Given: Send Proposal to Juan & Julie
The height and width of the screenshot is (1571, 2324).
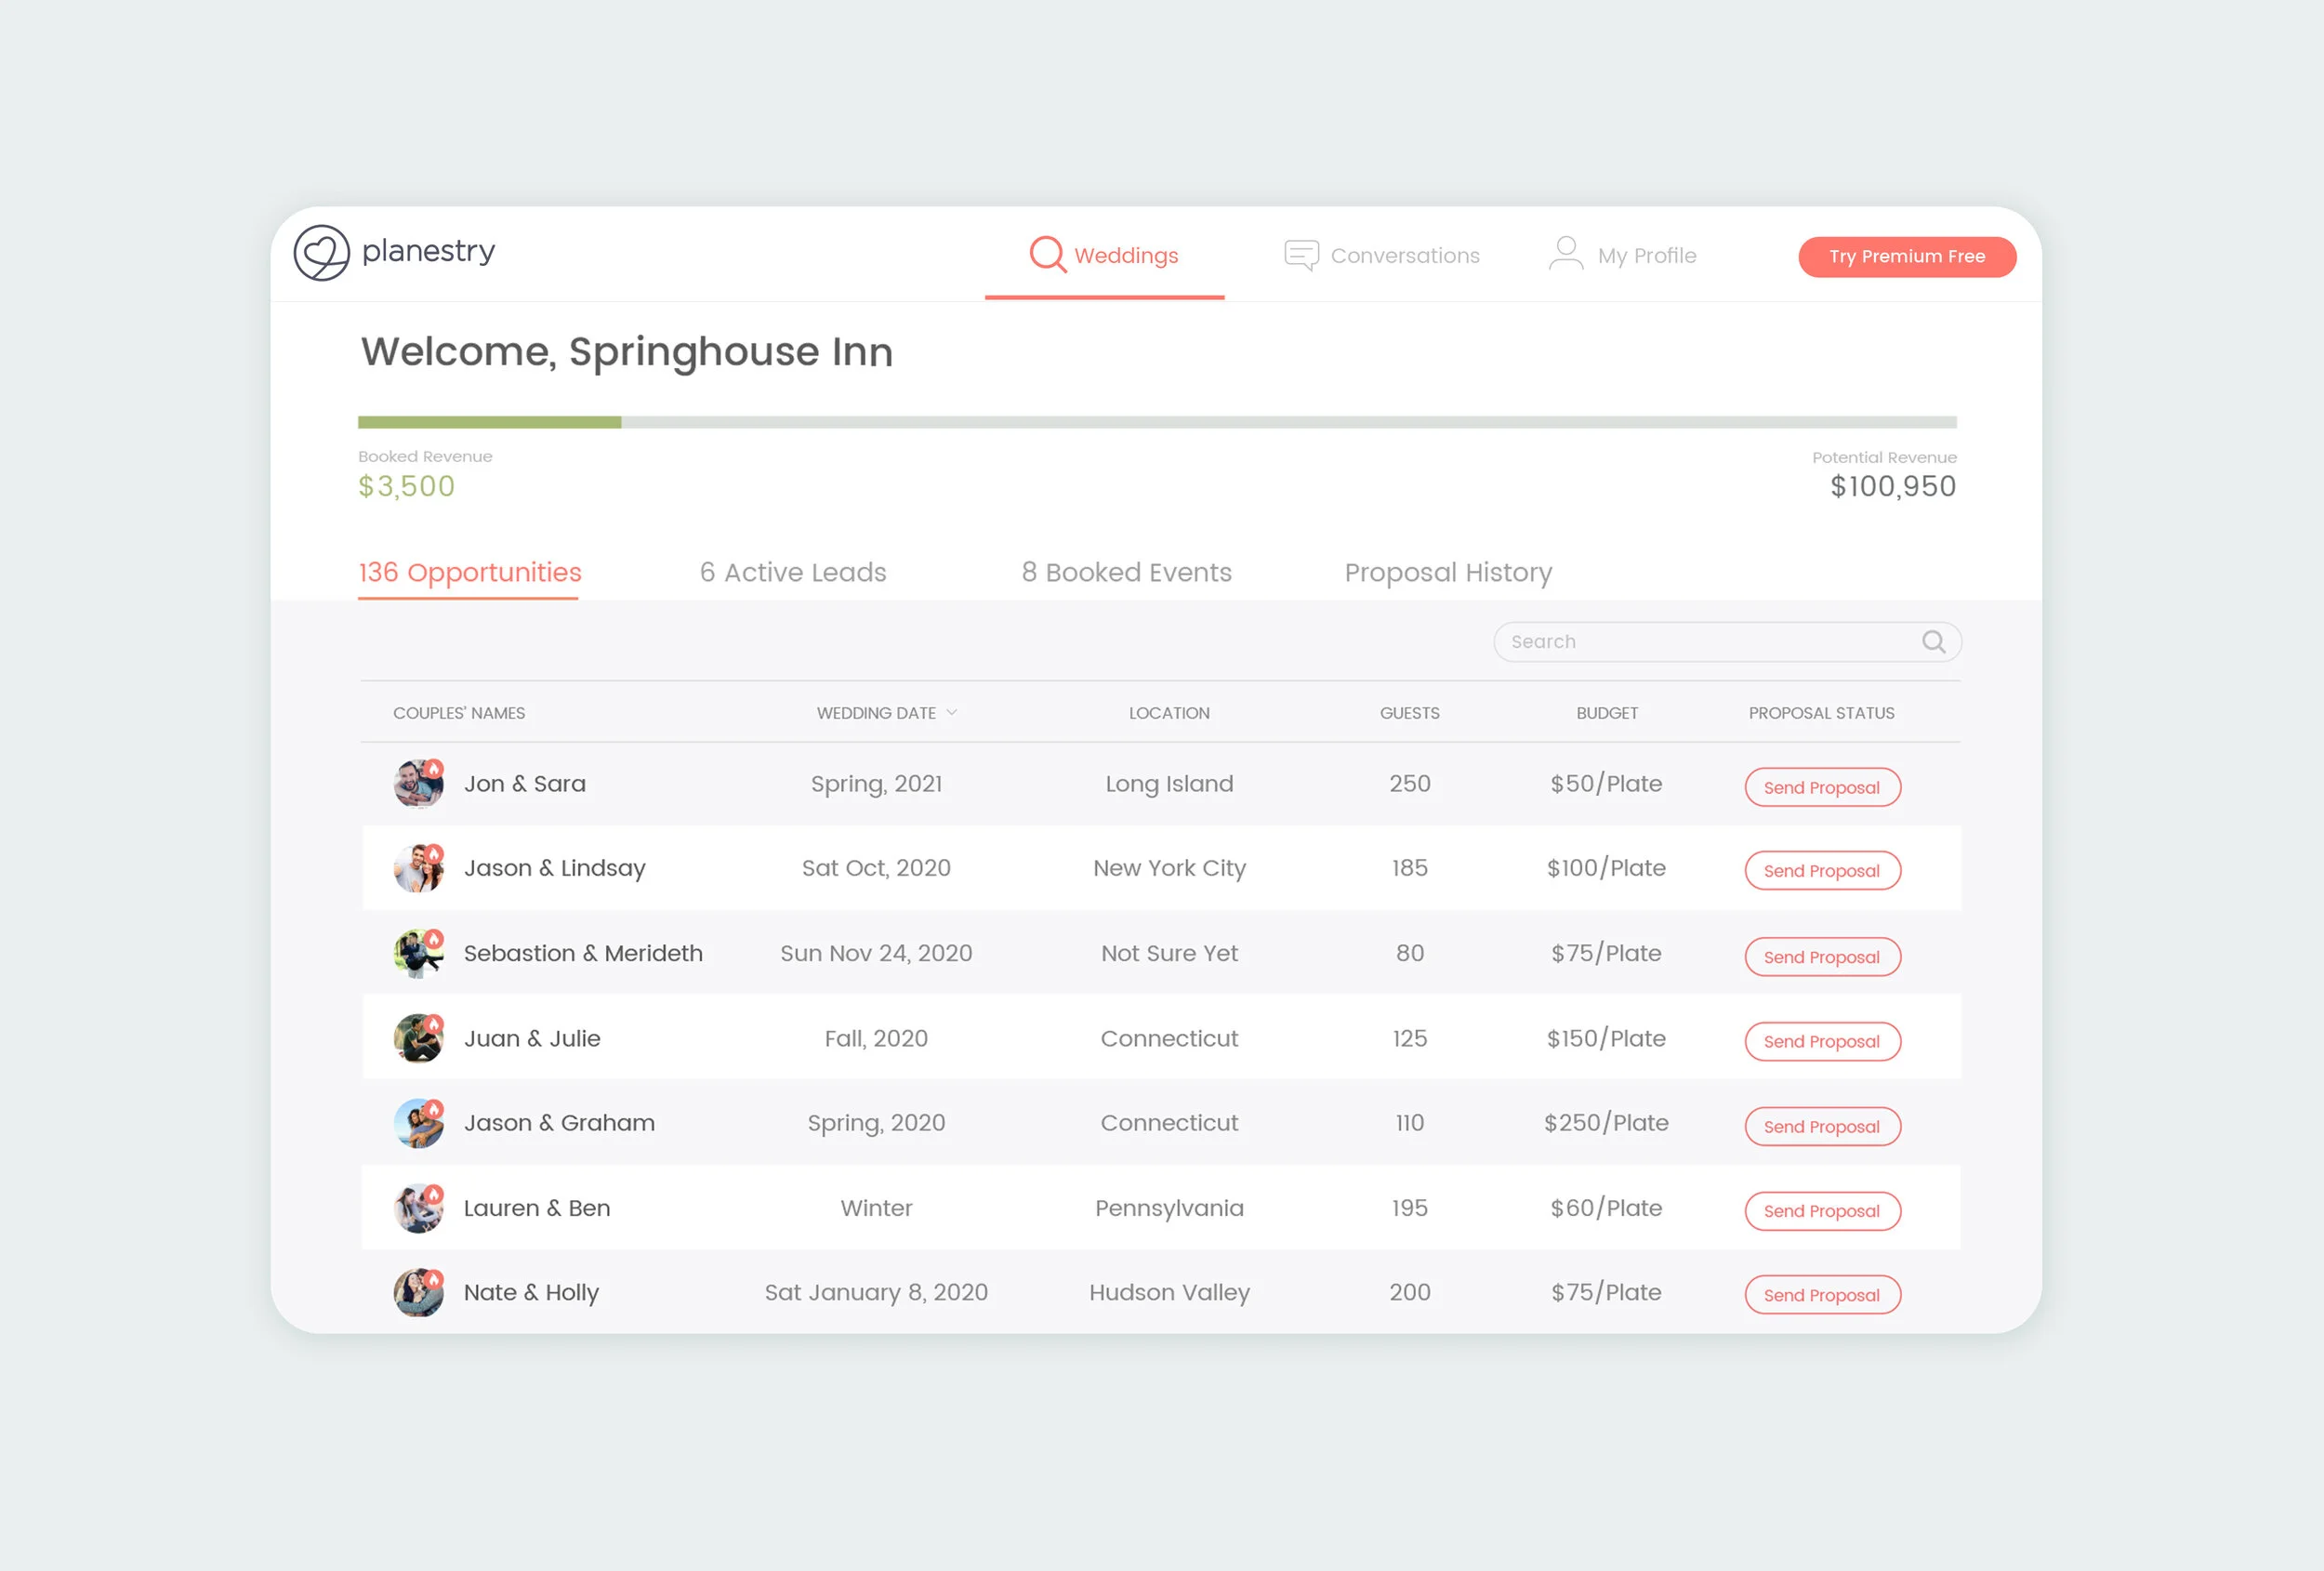Looking at the screenshot, I should 1822,1041.
